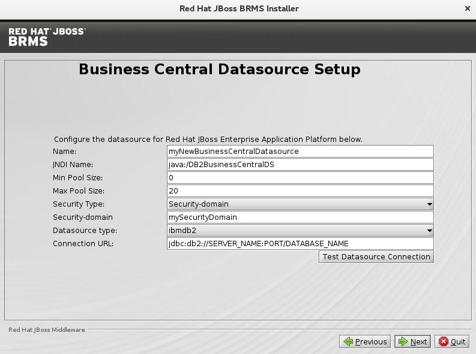Click the 'Max Pool Size:' label
This screenshot has width=476, height=354.
click(x=79, y=191)
